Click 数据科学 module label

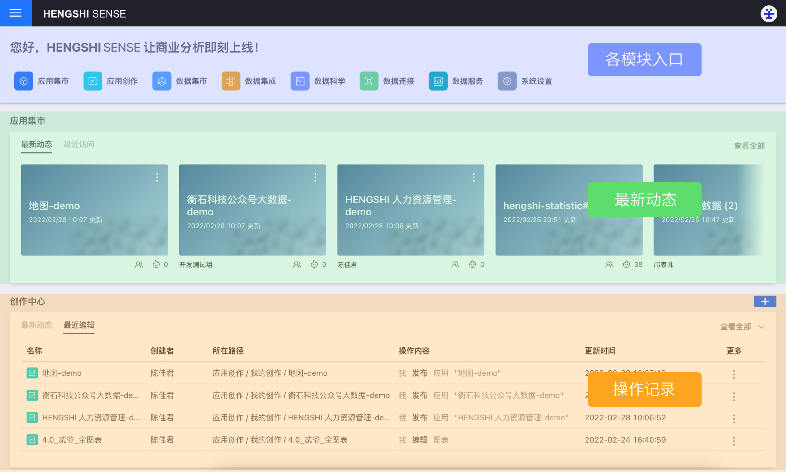coord(330,81)
